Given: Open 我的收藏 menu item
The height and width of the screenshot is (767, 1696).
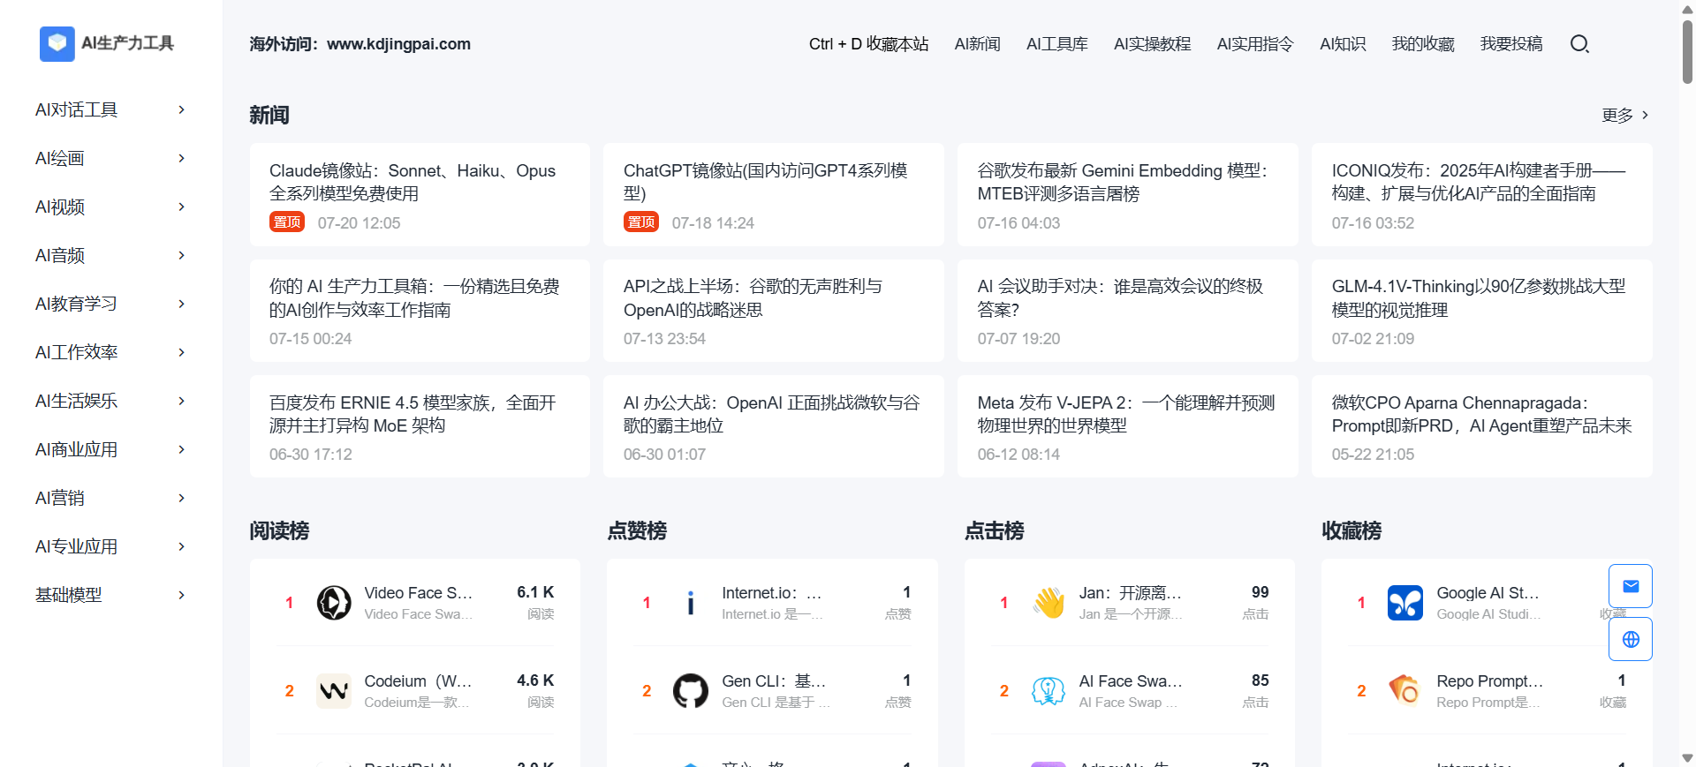Looking at the screenshot, I should (1423, 44).
